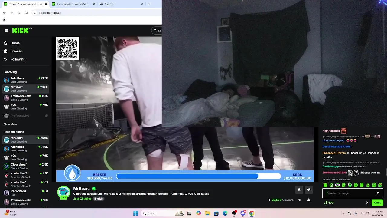Click the Kick search box
This screenshot has width=387, height=218.
point(157,31)
